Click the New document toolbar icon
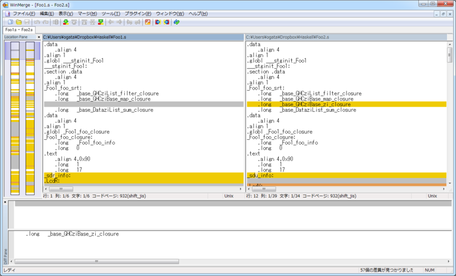This screenshot has height=276, width=456. (x=10, y=22)
